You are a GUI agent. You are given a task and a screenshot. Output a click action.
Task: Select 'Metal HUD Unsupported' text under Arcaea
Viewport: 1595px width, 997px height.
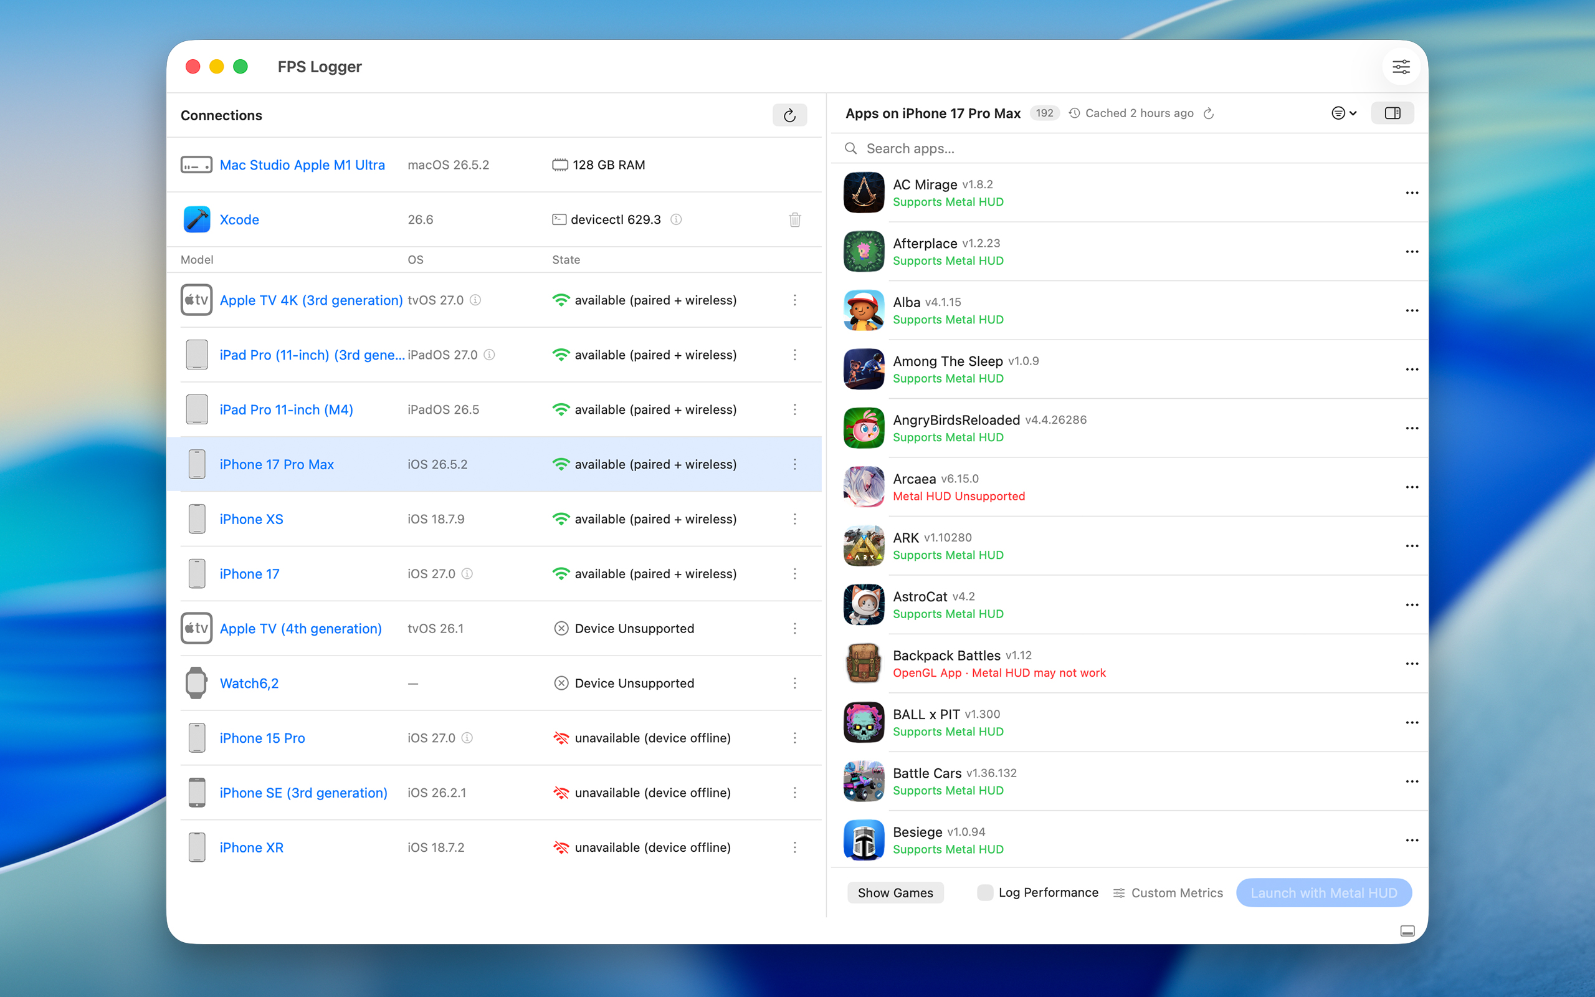coord(959,496)
